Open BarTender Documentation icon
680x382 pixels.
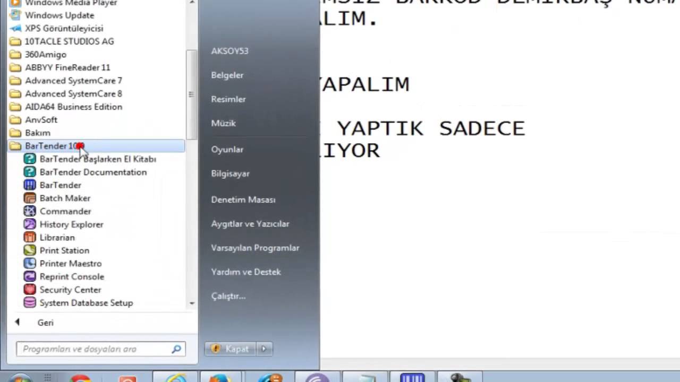30,172
